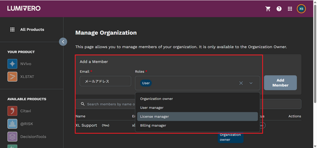Collapse the sidebar with the chevron button
The width and height of the screenshot is (317, 148).
coord(63,42)
